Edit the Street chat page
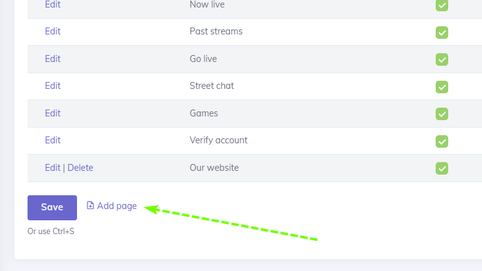Viewport: 482px width, 271px height. 53,86
